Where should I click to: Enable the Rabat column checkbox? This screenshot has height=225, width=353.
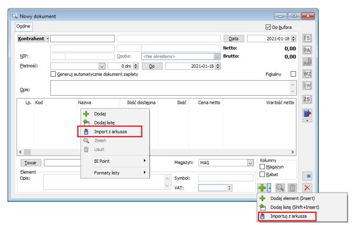[x=262, y=174]
